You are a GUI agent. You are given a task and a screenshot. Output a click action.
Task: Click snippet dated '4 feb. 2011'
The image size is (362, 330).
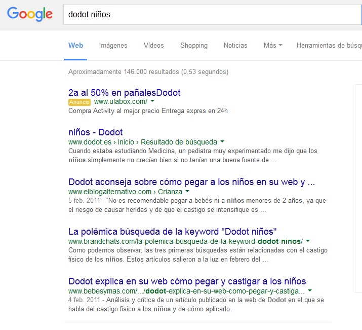196,305
